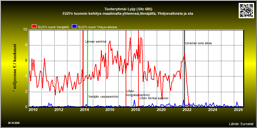The image size is (257, 128).
Task: Click the 'Ukrainan sota alkaa' annotation
Action: 198,43
